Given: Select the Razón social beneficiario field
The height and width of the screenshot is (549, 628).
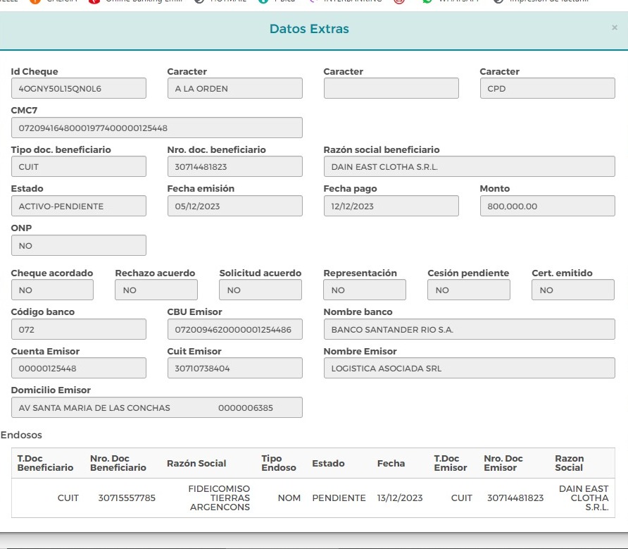Looking at the screenshot, I should click(x=469, y=166).
